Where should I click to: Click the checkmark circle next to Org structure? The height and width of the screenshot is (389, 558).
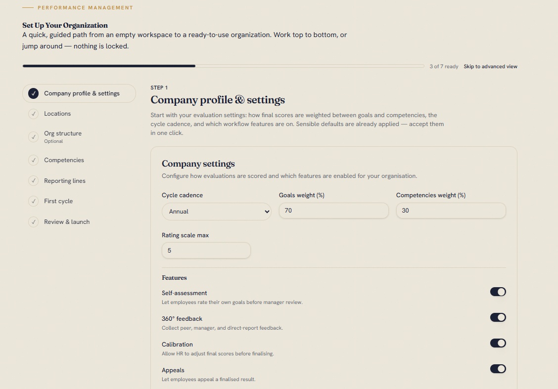[34, 137]
